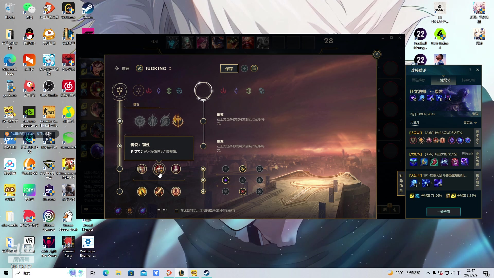
Task: Pin the 对局助手 panel
Action: [x=470, y=70]
